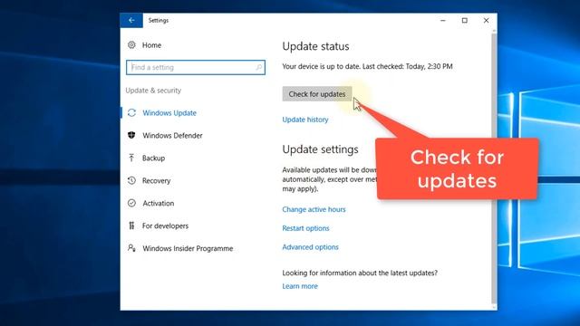Open Recovery options page
Image resolution: width=580 pixels, height=326 pixels.
156,181
